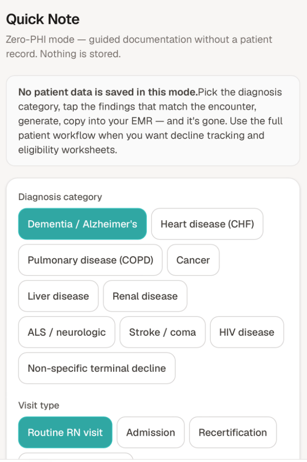Viewport: 307px width, 462px height.
Task: Select the Cancer diagnosis category
Action: point(193,260)
